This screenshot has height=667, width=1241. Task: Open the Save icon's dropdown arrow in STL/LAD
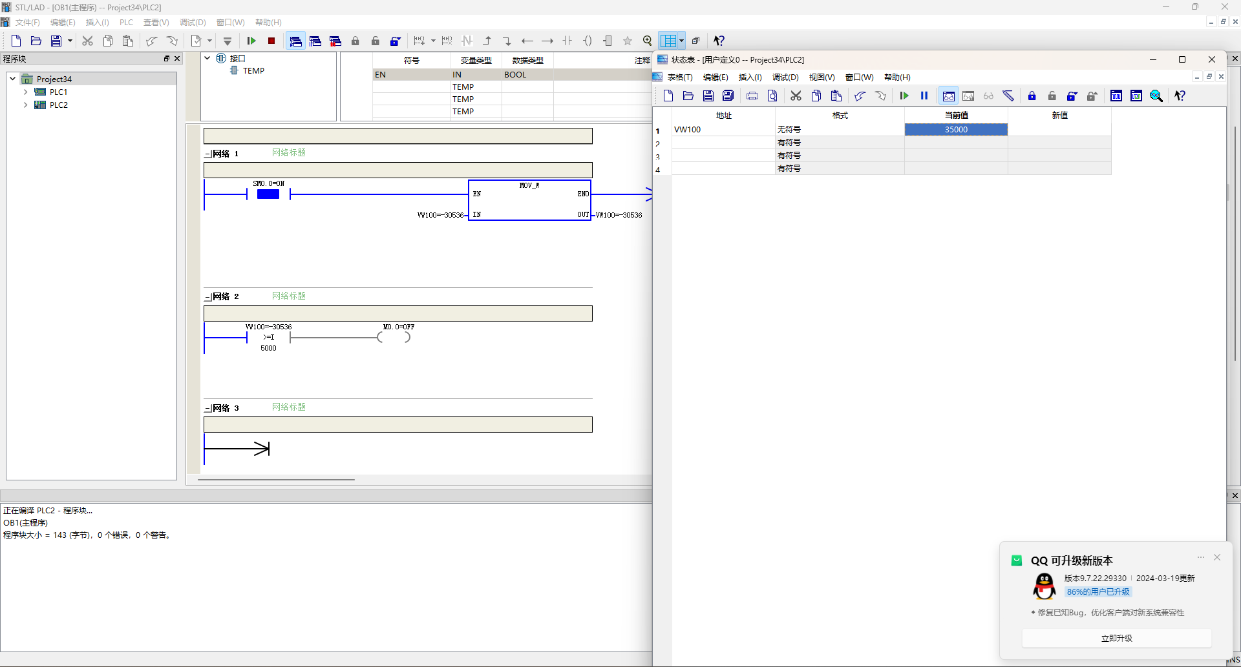[70, 41]
